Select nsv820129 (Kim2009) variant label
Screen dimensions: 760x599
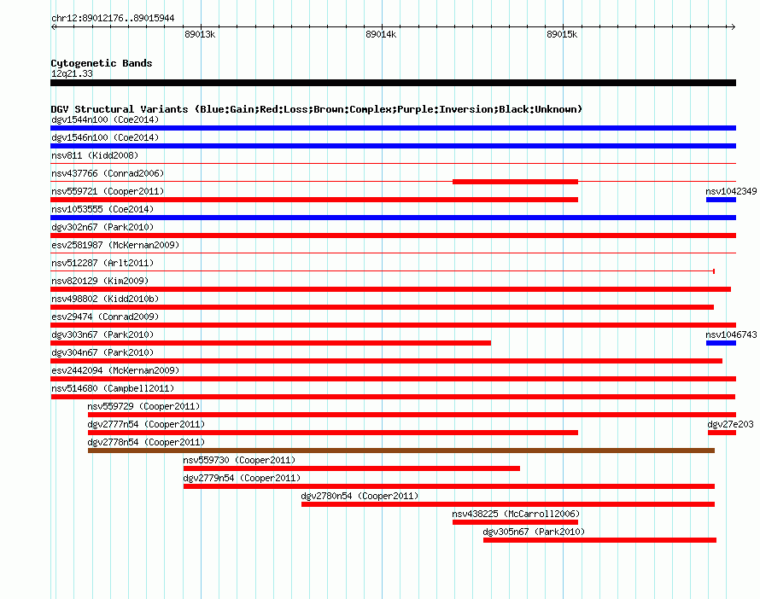pos(100,281)
